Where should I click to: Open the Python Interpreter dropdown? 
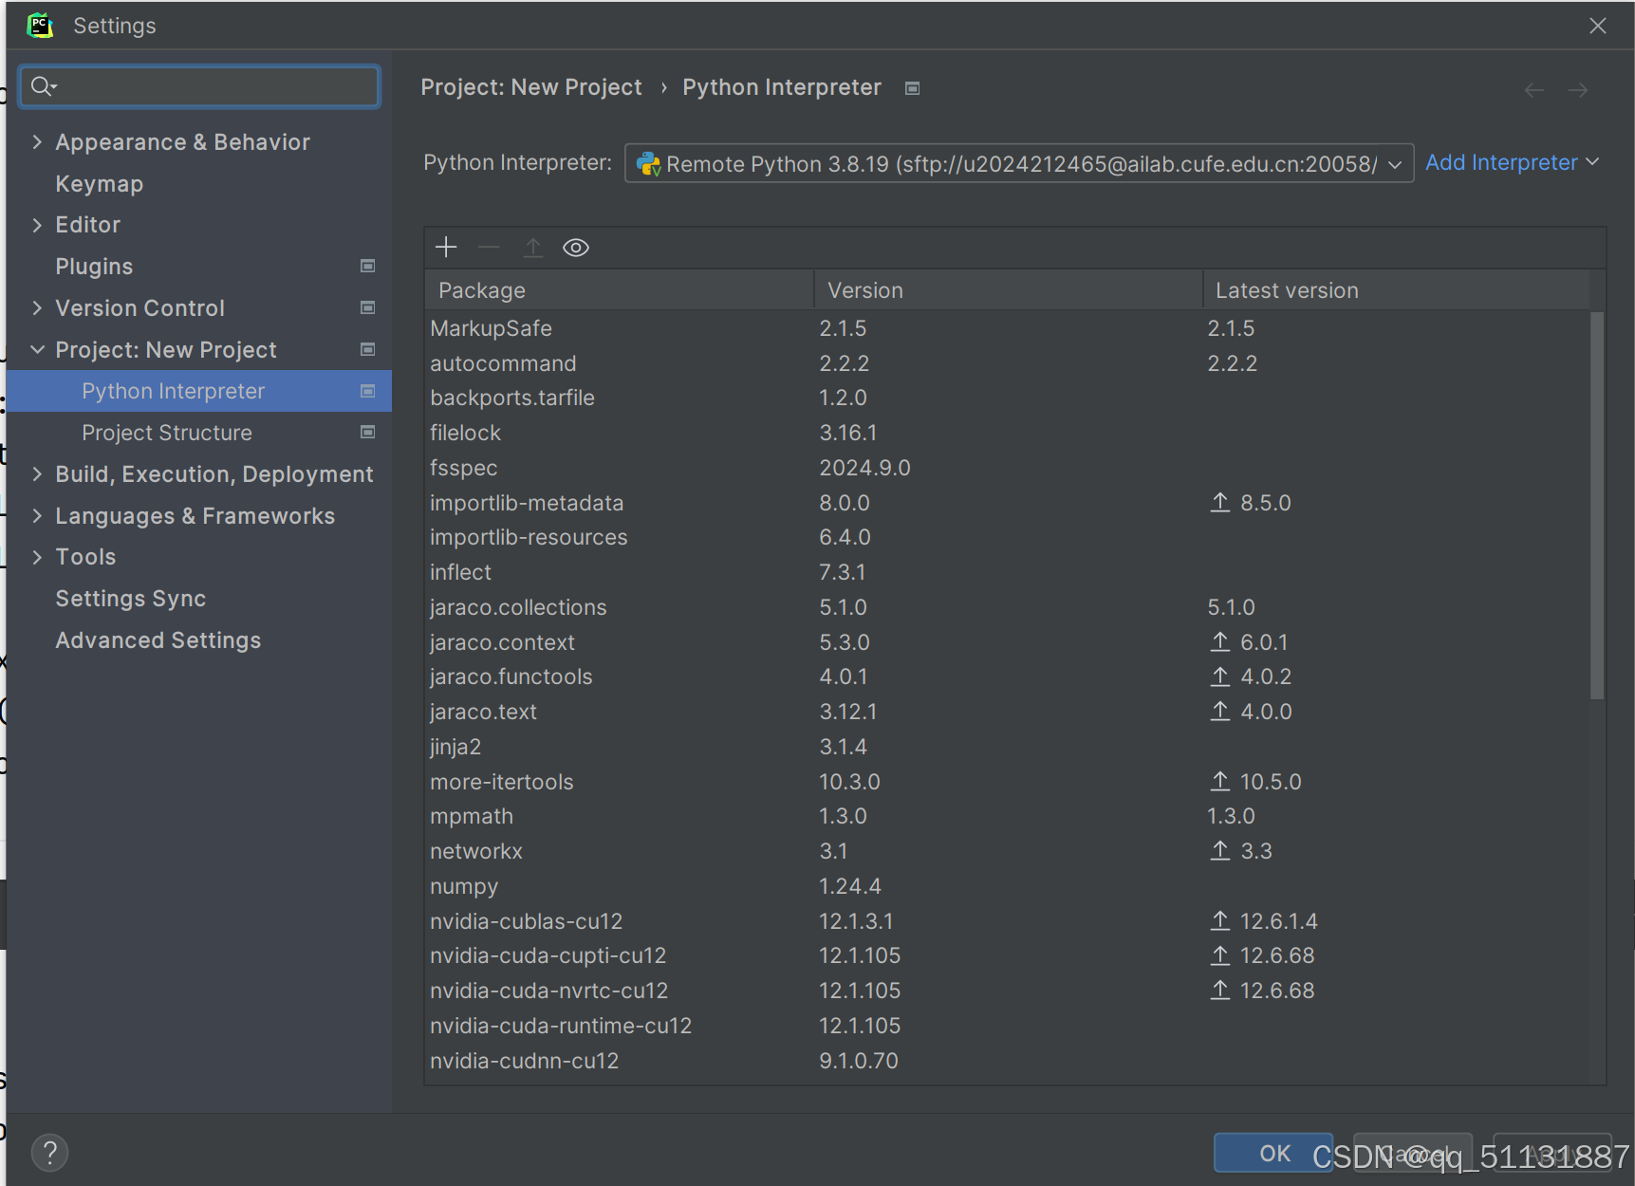pyautogui.click(x=1394, y=163)
